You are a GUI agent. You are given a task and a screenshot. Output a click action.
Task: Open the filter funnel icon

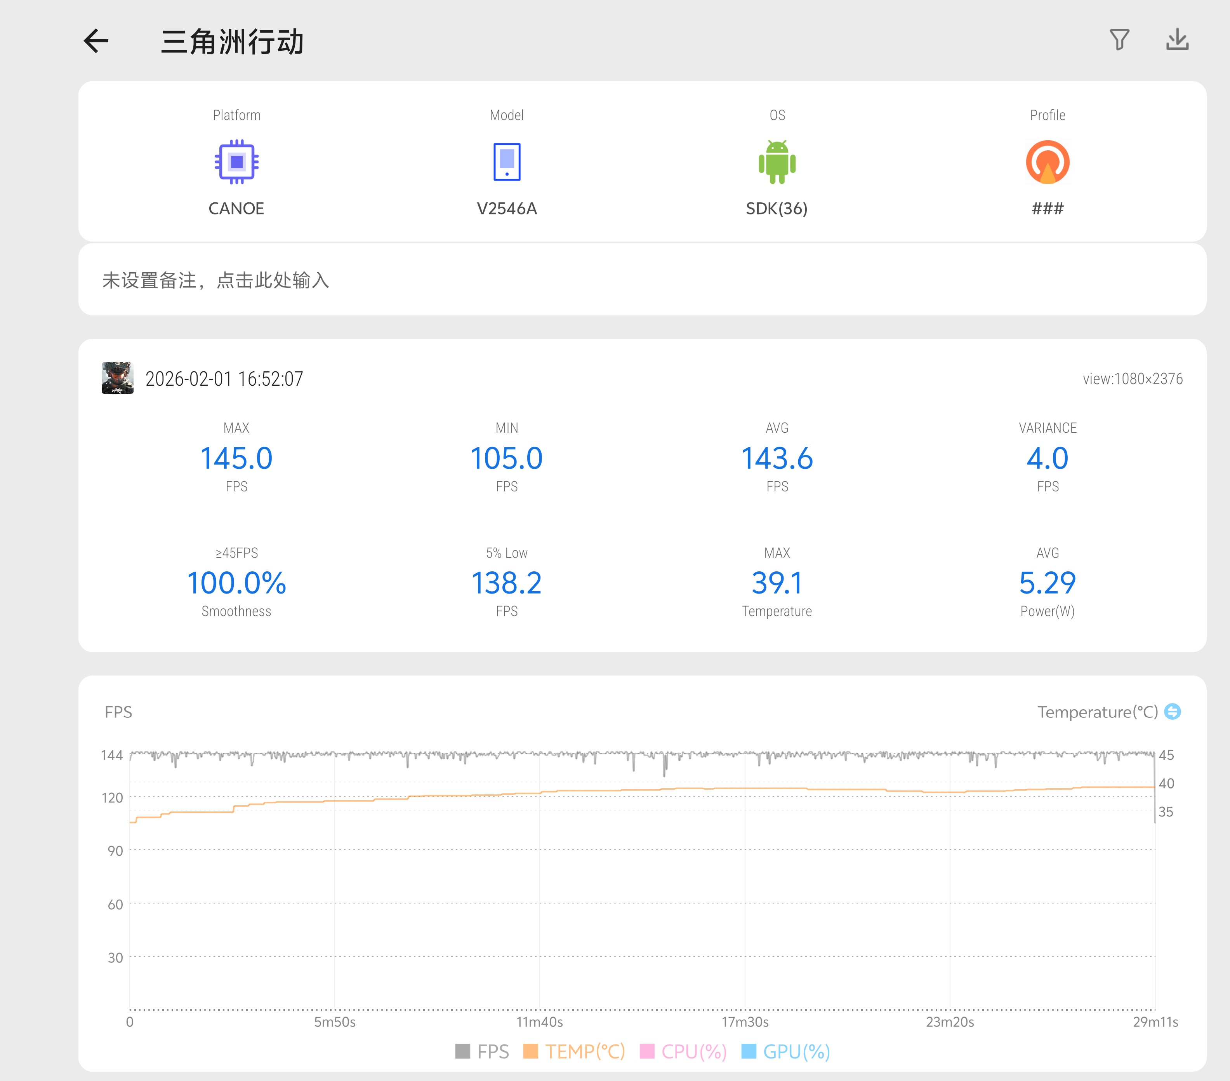(1119, 40)
